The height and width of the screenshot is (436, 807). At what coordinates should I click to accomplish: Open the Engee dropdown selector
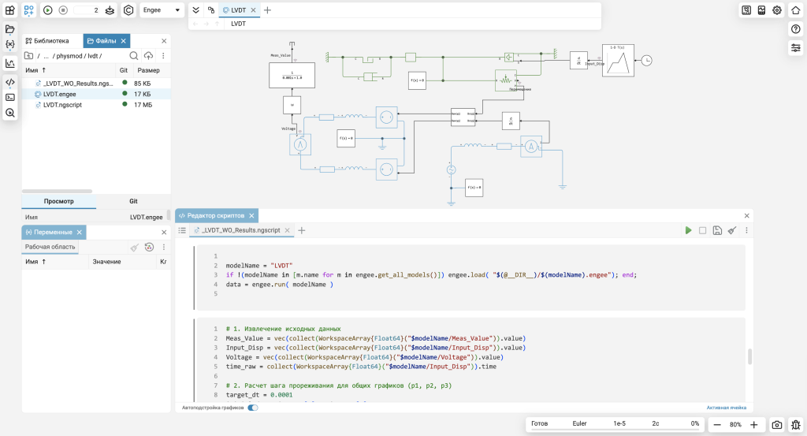point(162,10)
